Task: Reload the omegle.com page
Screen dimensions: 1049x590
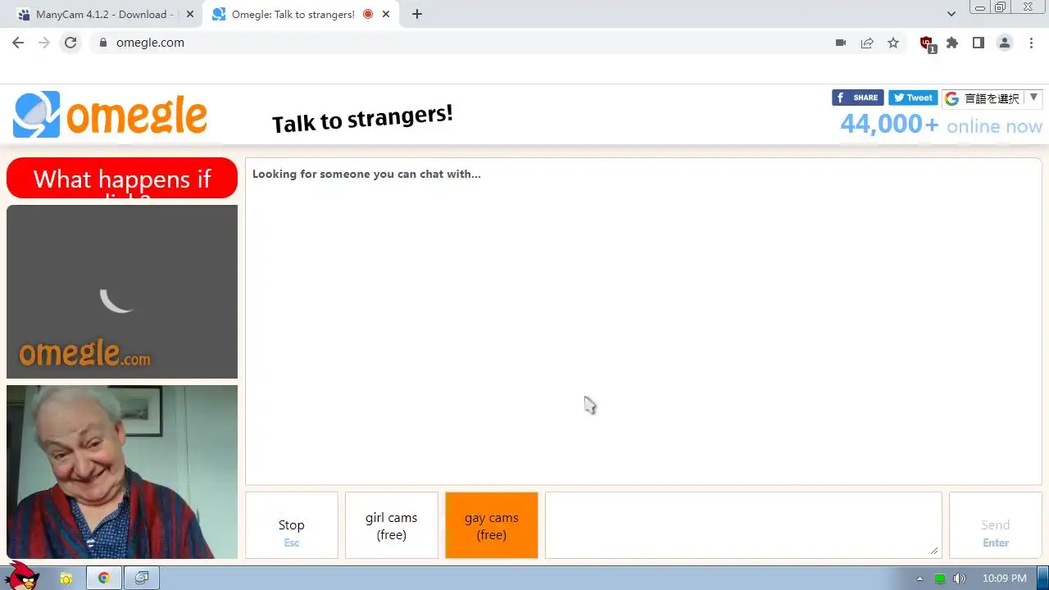Action: pos(70,43)
